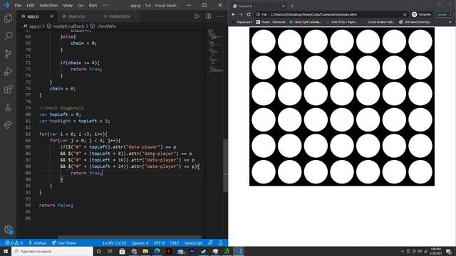Image resolution: width=456 pixels, height=256 pixels.
Task: Change indentation via Spaces: 4
Action: (x=140, y=242)
